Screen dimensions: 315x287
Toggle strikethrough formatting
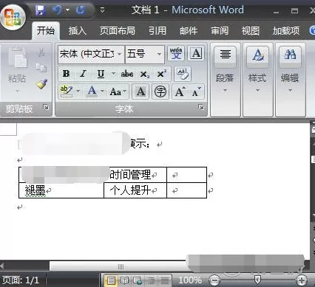[127, 74]
